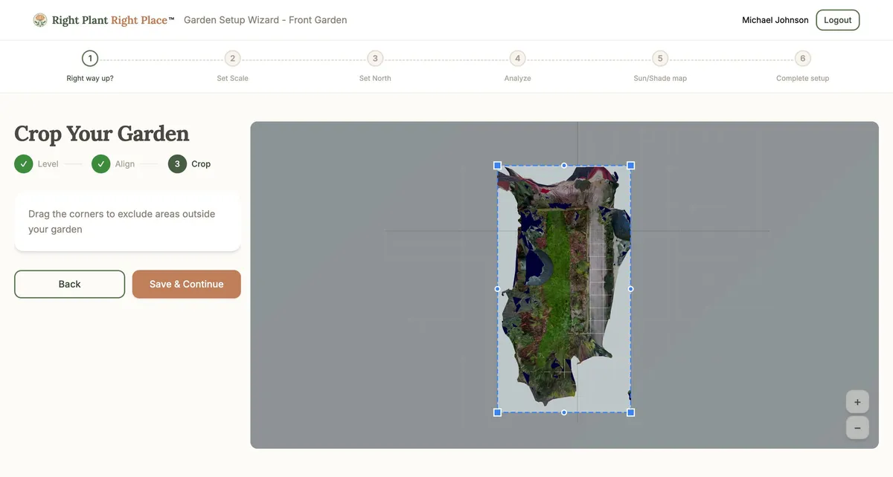Viewport: 893px width, 477px height.
Task: Click the bottom-right crop corner handle
Action: (631, 412)
